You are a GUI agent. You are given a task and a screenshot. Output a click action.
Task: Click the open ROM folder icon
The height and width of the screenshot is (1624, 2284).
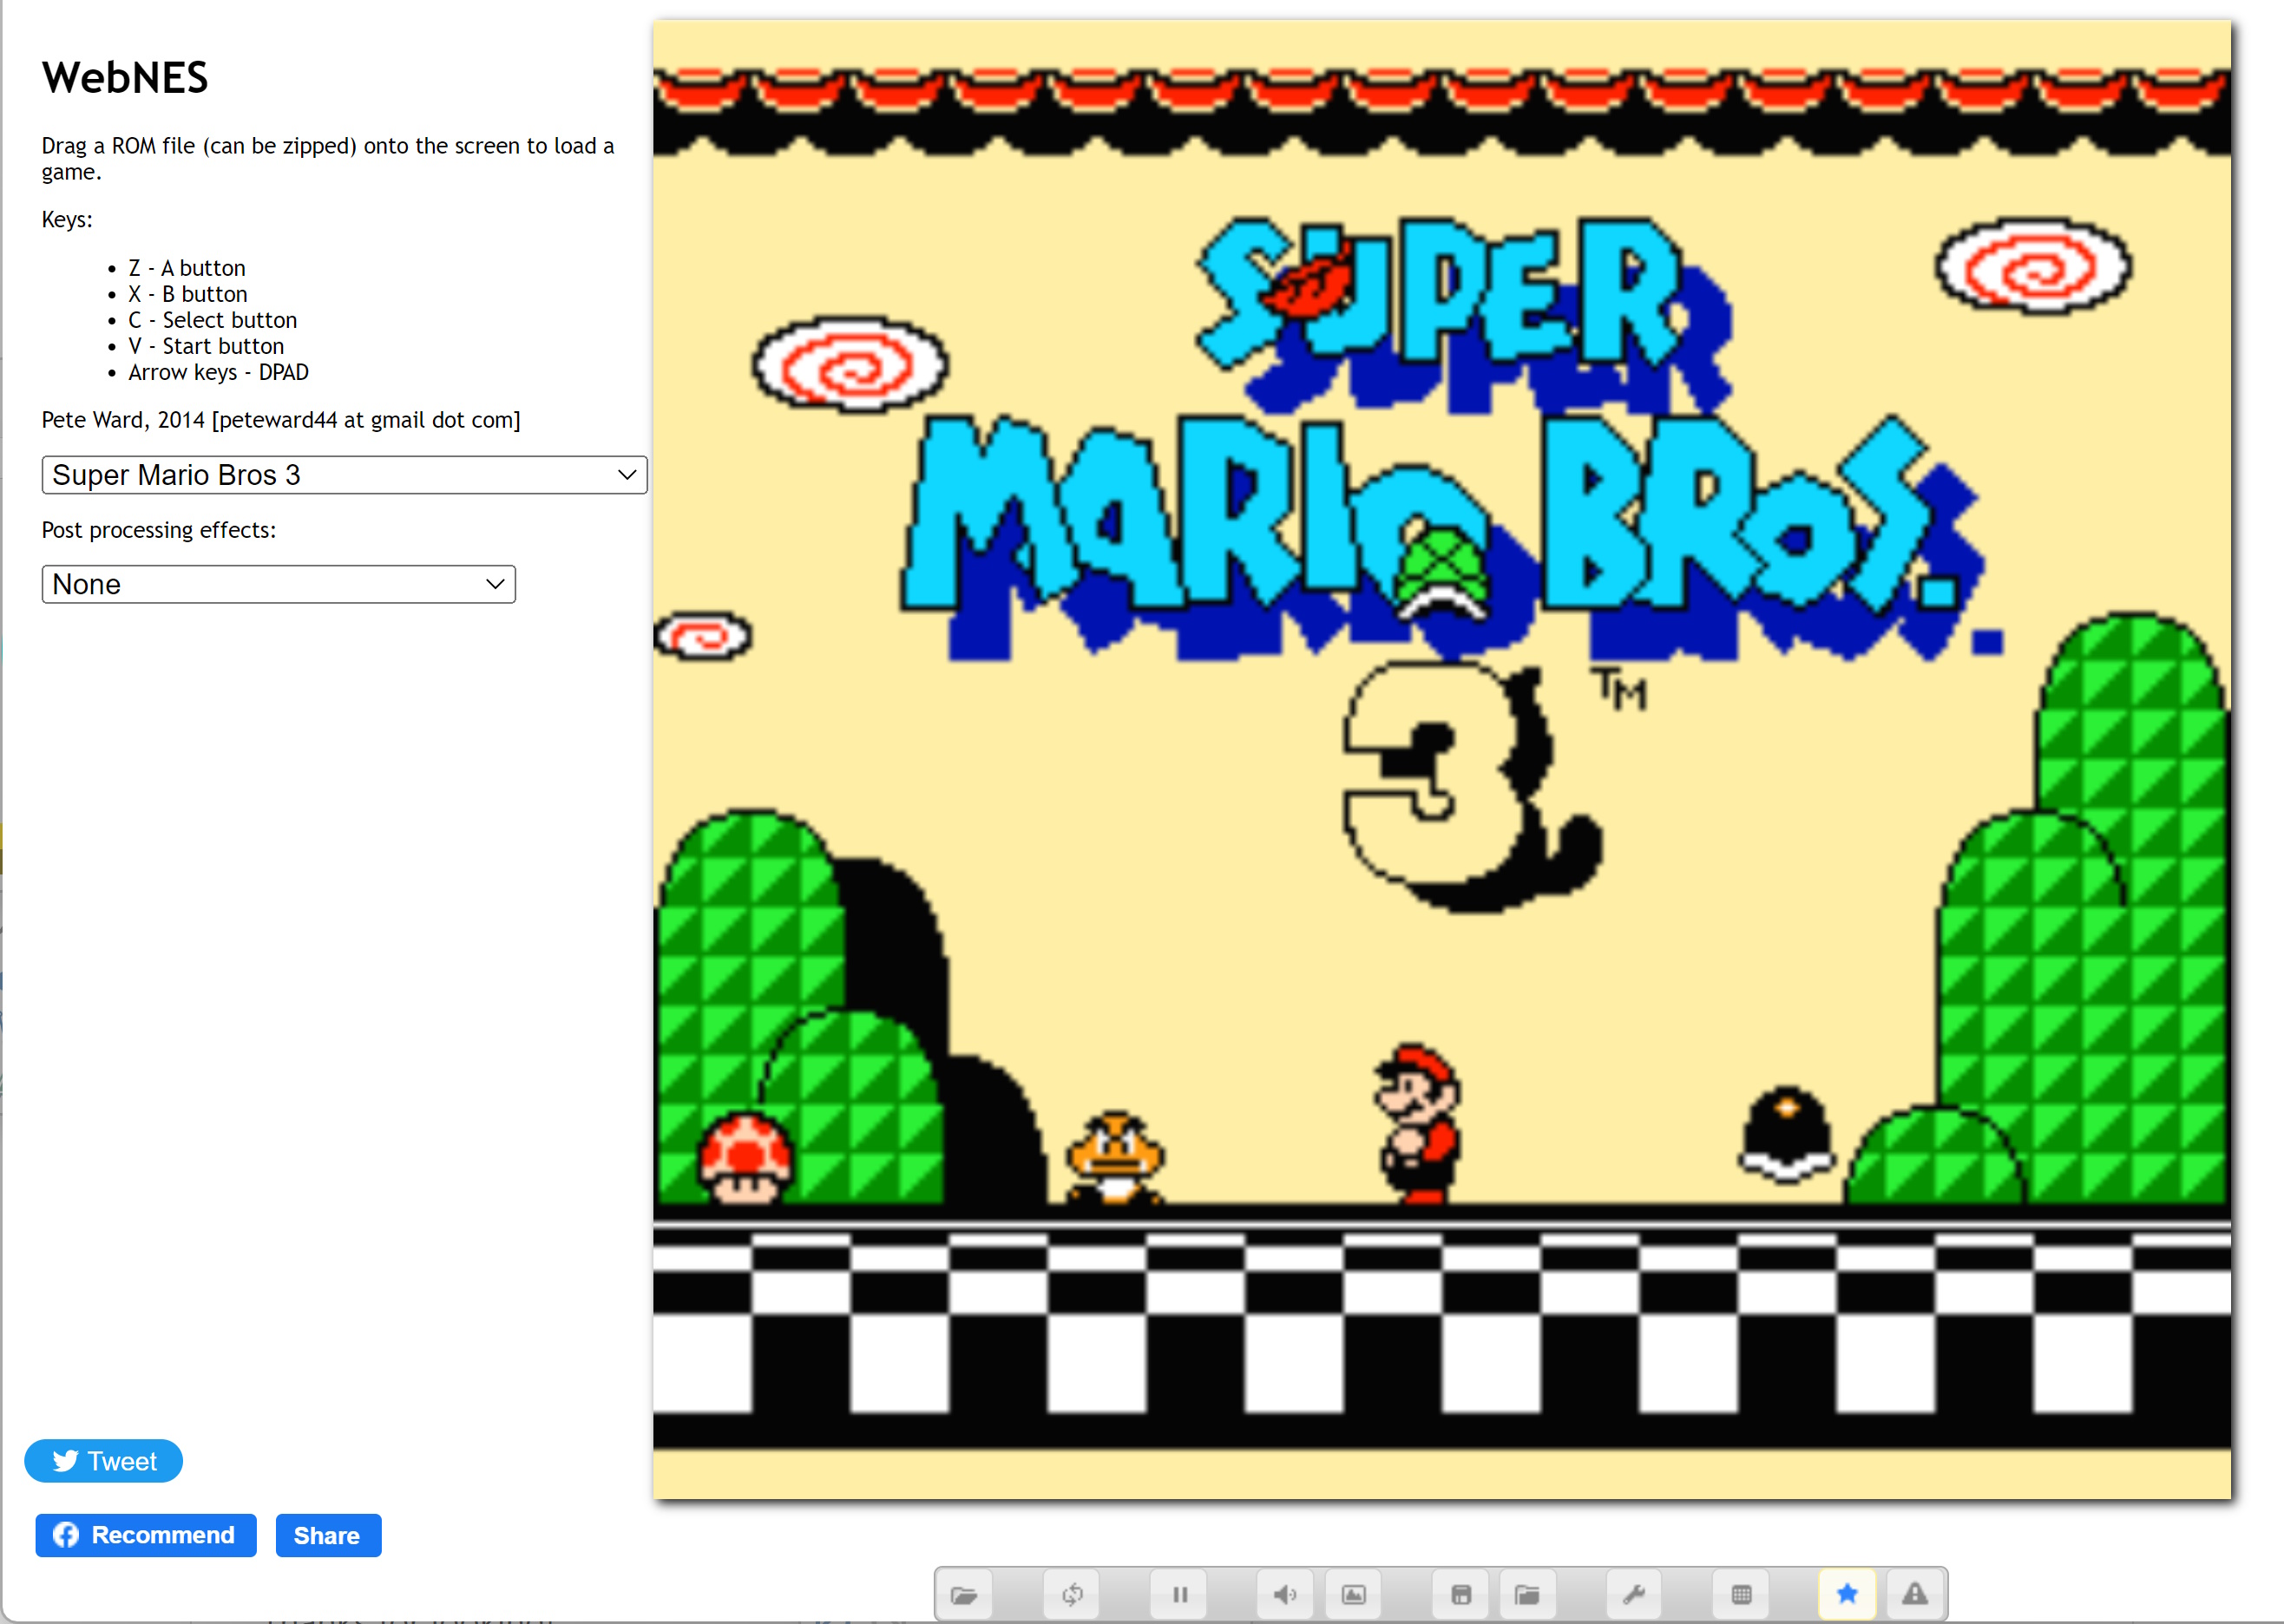(963, 1594)
